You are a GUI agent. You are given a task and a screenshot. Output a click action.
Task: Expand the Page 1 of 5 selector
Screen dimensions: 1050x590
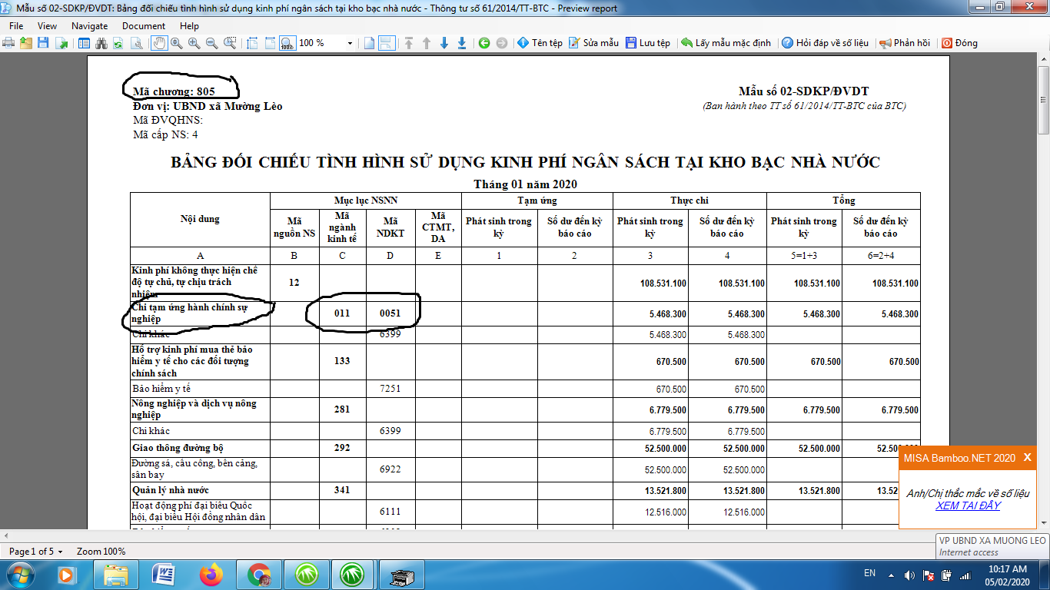(60, 552)
